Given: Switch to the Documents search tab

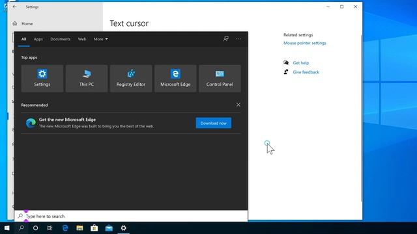Looking at the screenshot, I should point(61,39).
